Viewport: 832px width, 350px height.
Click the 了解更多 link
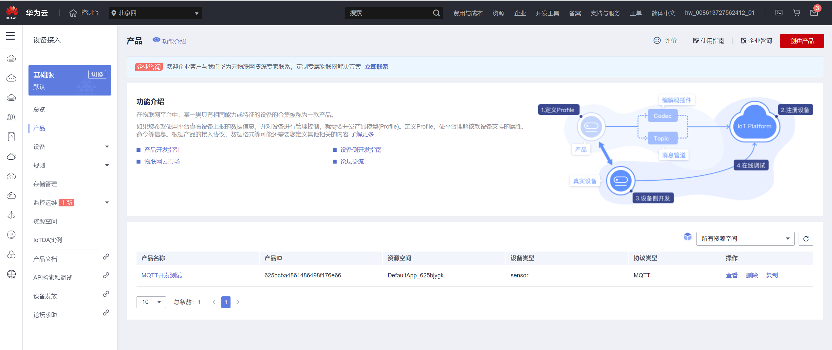(x=362, y=134)
